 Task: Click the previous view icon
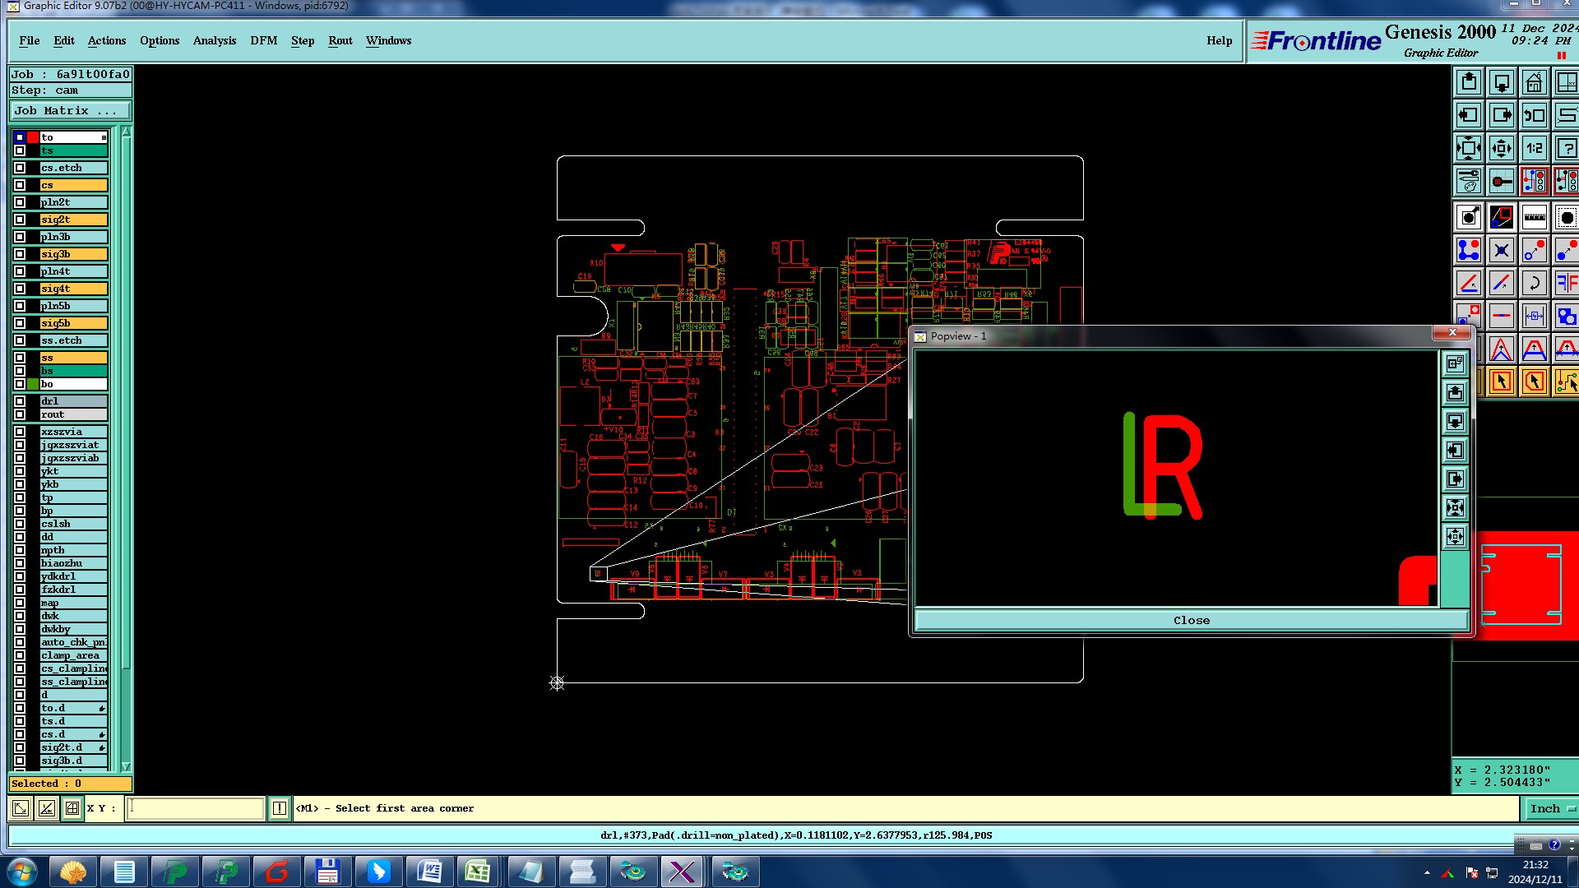point(1534,116)
